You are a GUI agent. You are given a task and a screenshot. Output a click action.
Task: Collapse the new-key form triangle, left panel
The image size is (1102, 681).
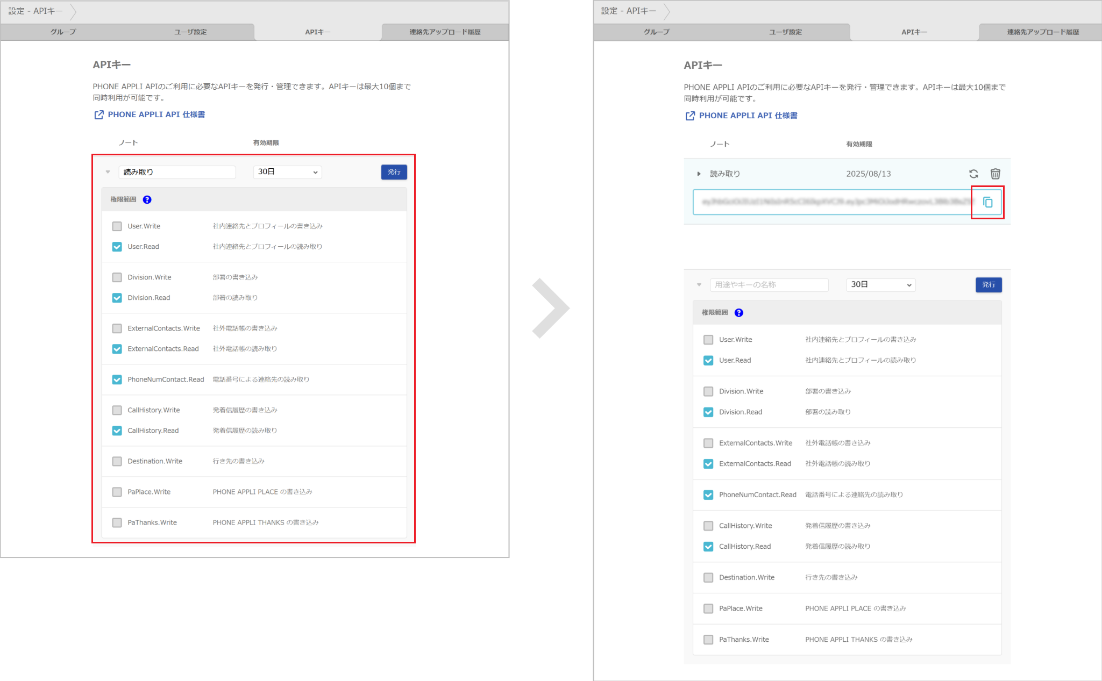(108, 172)
